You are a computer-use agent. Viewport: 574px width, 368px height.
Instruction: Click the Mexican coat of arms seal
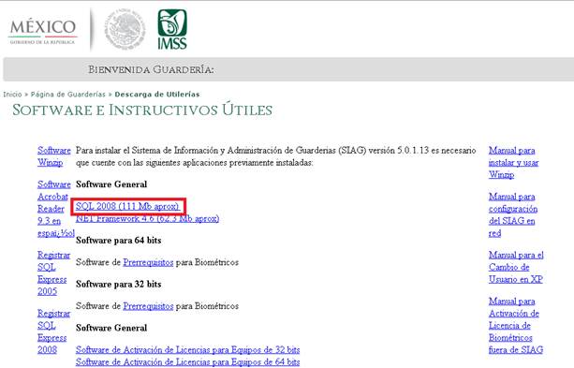pos(125,30)
